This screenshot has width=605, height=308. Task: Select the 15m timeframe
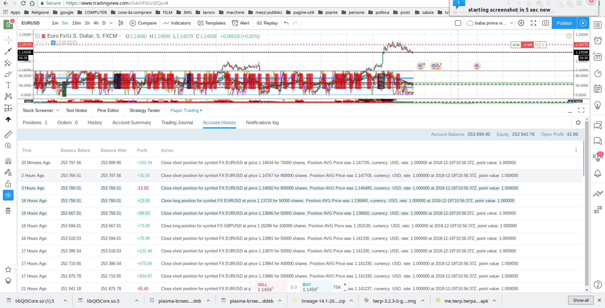pyautogui.click(x=76, y=23)
